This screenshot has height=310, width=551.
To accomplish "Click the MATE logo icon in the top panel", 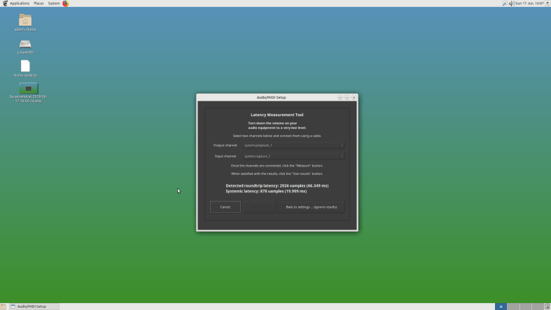I will pos(4,3).
